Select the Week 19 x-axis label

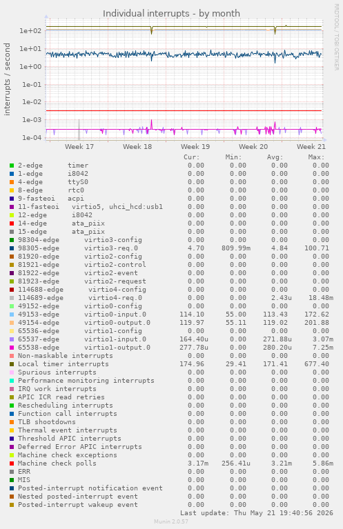195,147
